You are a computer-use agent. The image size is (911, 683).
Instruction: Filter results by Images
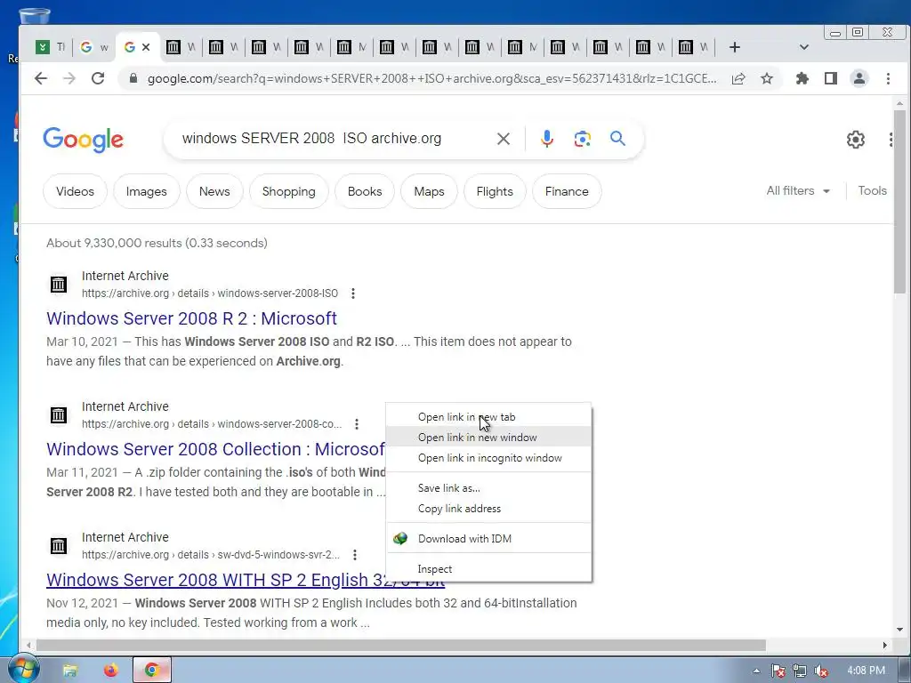[147, 191]
